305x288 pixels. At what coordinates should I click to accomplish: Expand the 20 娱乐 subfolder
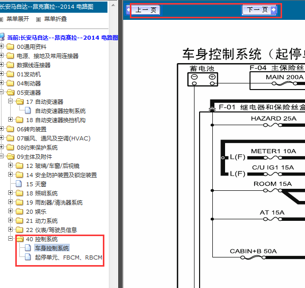point(11,211)
